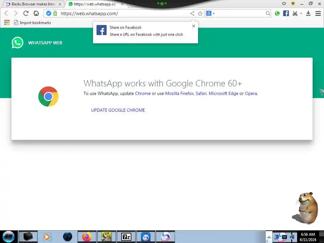The height and width of the screenshot is (243, 324).
Task: Open the skin shirt icon
Action: click(x=293, y=3)
